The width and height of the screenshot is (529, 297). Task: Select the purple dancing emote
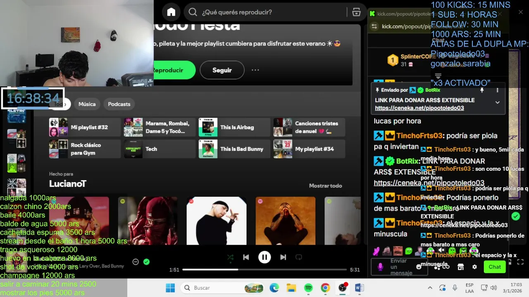[x=376, y=251]
